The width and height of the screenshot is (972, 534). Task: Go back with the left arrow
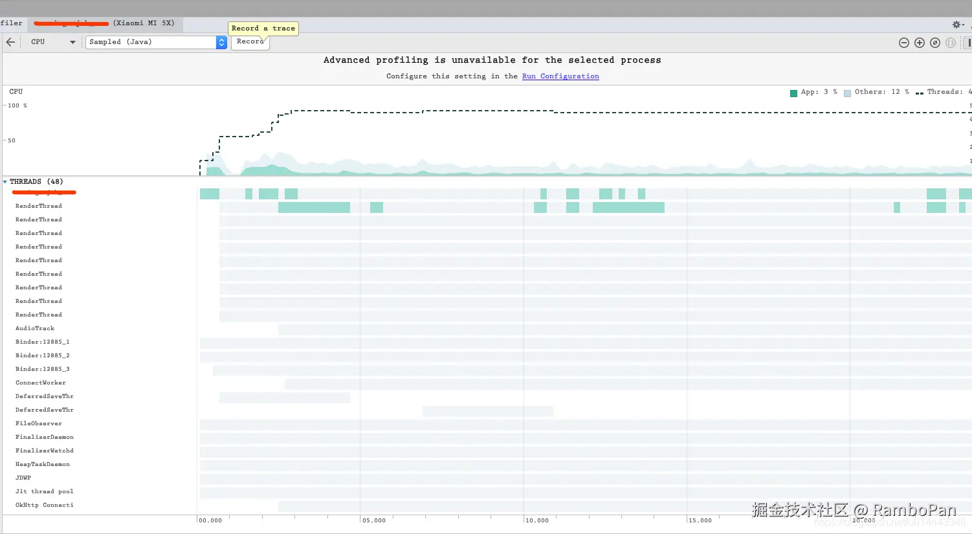click(x=10, y=42)
